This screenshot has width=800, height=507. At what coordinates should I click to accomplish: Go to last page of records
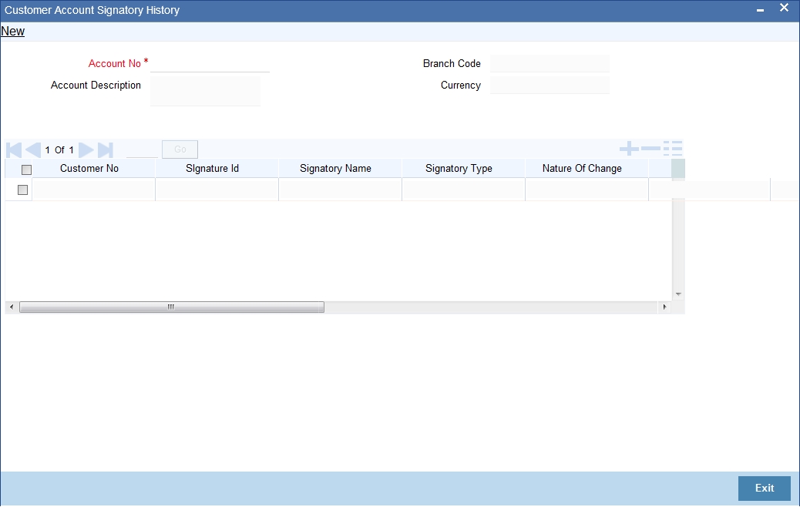105,150
